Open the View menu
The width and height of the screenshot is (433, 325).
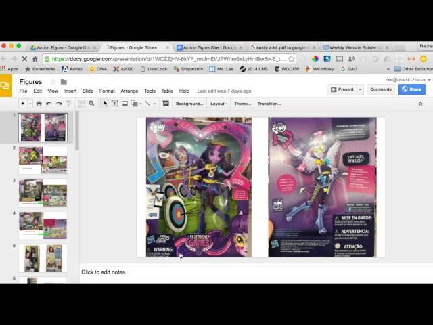click(x=53, y=91)
